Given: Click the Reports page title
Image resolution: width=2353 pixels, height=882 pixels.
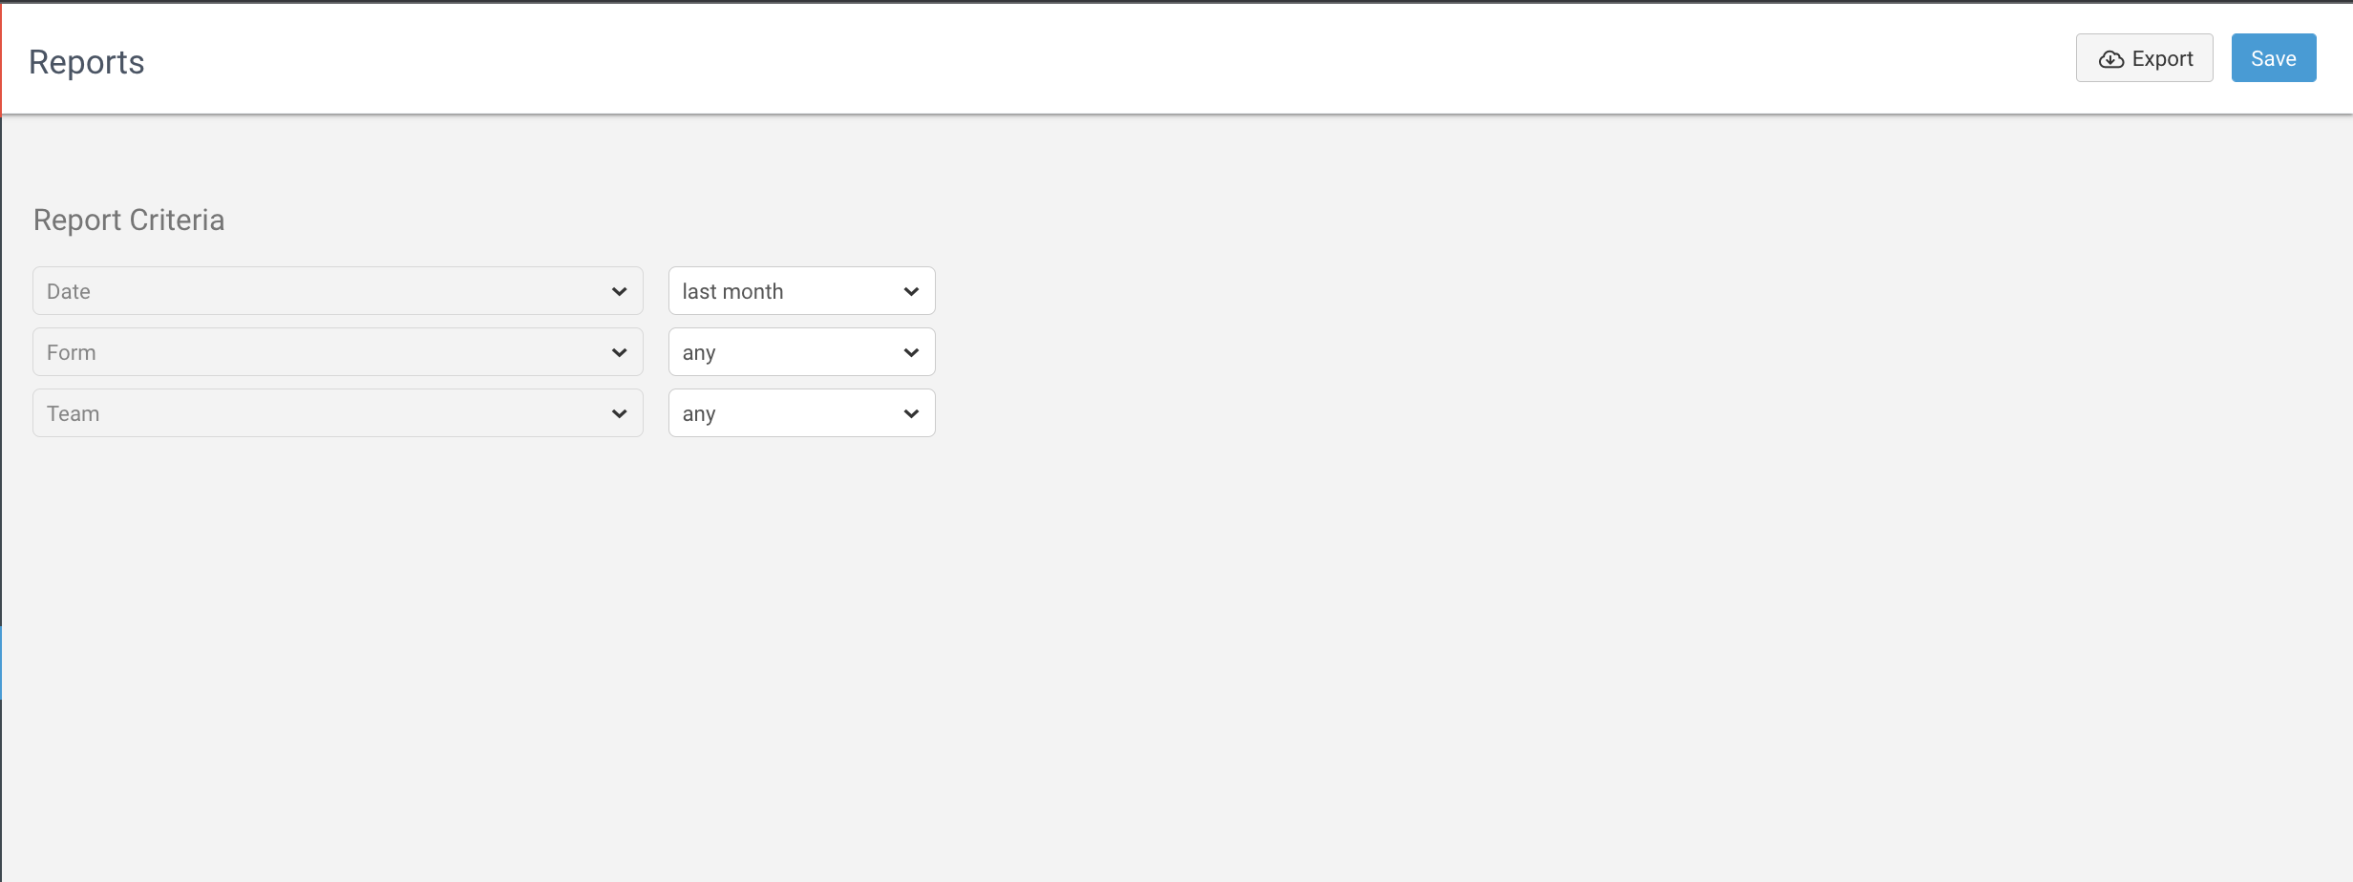Looking at the screenshot, I should coord(87,61).
